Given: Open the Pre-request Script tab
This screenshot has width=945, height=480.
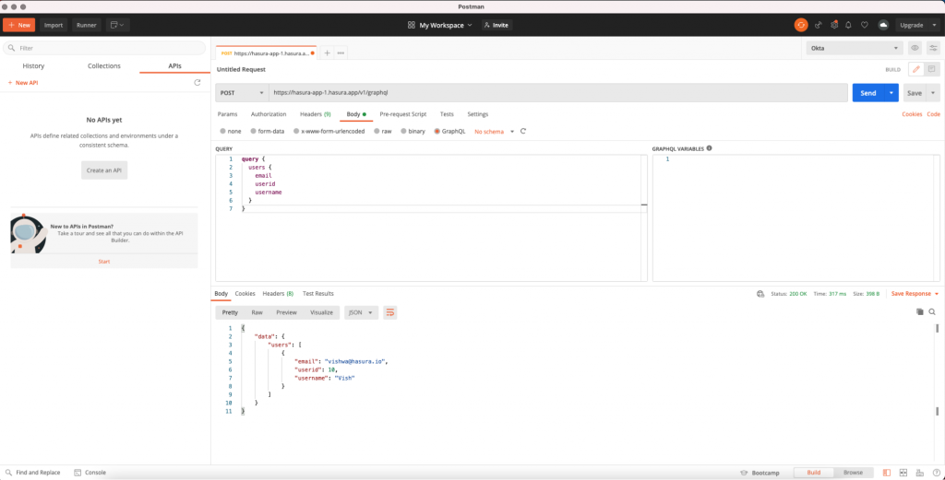Looking at the screenshot, I should pyautogui.click(x=402, y=114).
